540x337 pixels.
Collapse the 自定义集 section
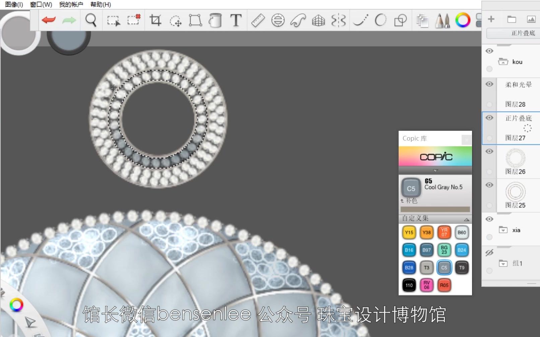pos(467,219)
